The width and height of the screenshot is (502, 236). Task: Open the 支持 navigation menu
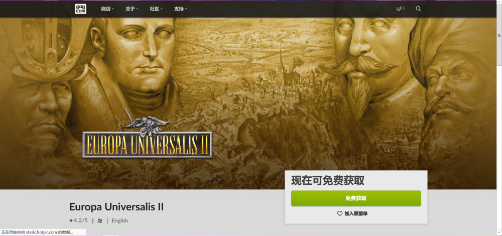[180, 9]
